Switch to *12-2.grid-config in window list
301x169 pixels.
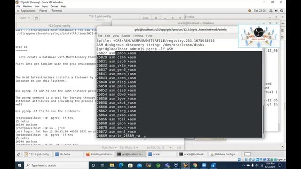click(x=38, y=154)
